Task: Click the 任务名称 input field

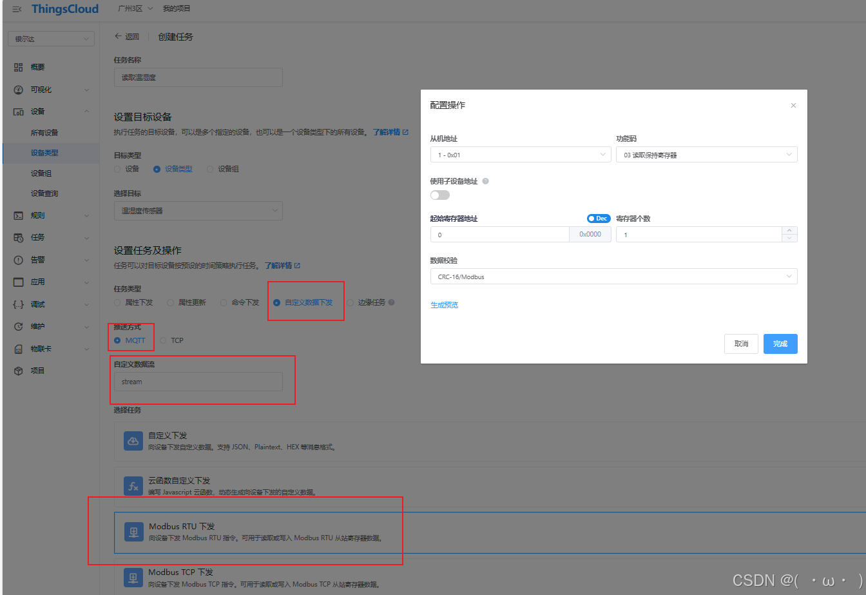Action: click(x=198, y=77)
